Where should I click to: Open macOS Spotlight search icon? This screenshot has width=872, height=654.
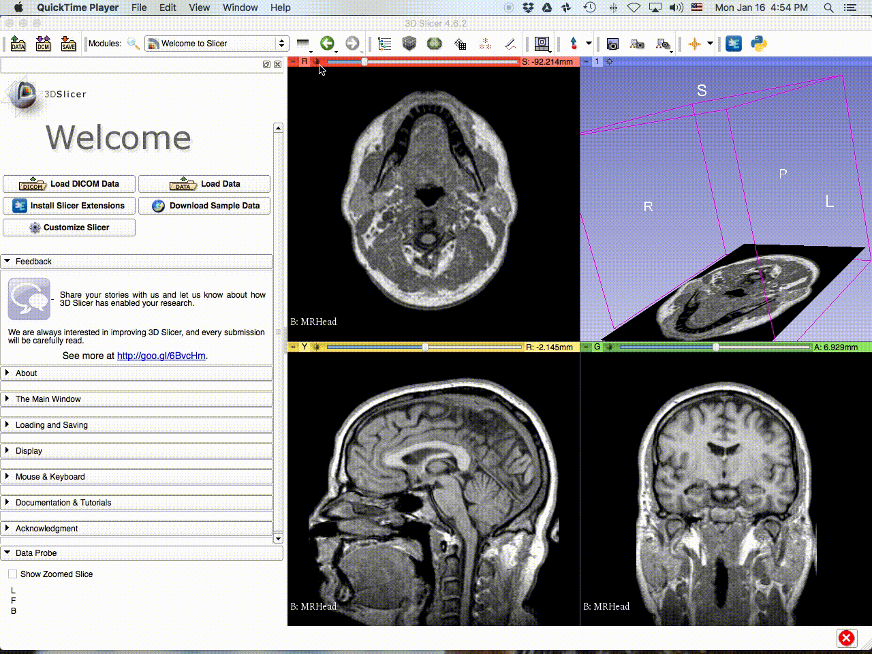pos(828,7)
